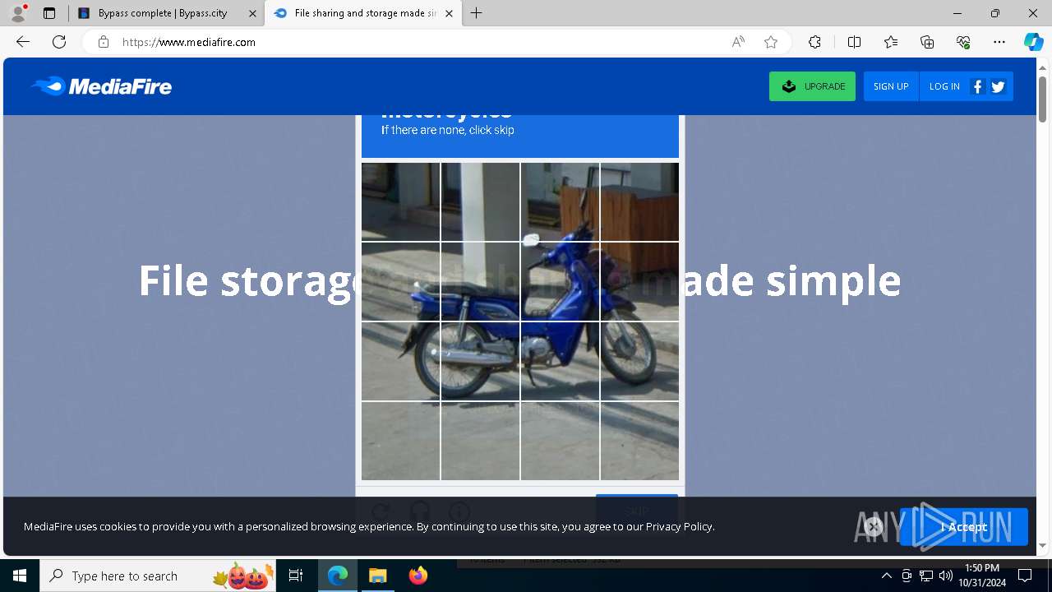Image resolution: width=1052 pixels, height=592 pixels.
Task: Open the tab actions menu icon
Action: click(x=49, y=13)
